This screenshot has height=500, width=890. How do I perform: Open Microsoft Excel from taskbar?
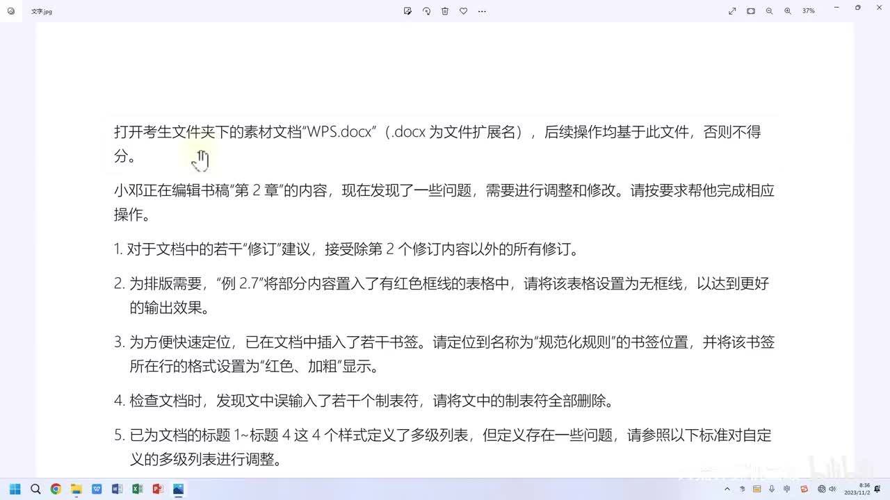138,489
